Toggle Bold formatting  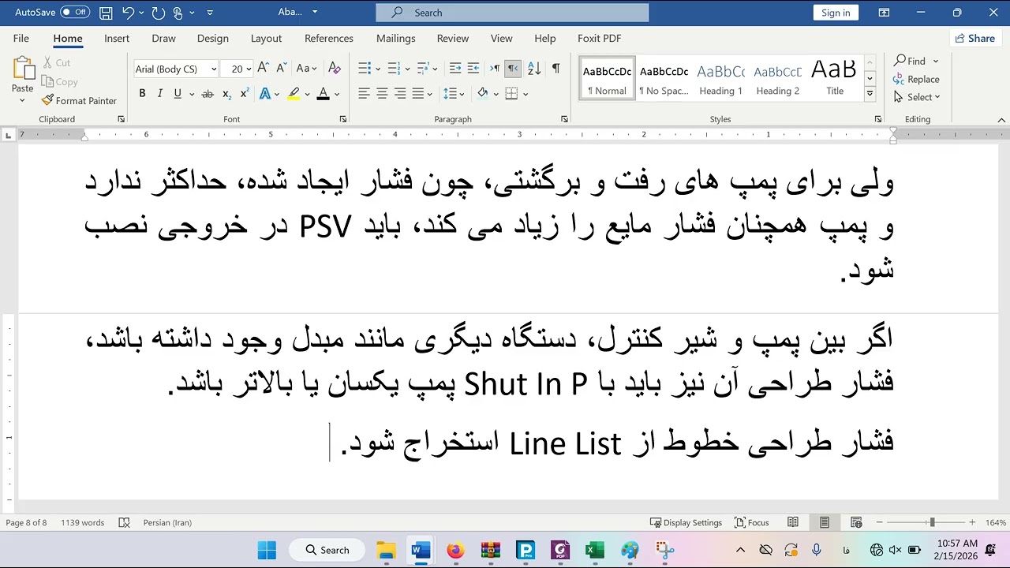(142, 93)
